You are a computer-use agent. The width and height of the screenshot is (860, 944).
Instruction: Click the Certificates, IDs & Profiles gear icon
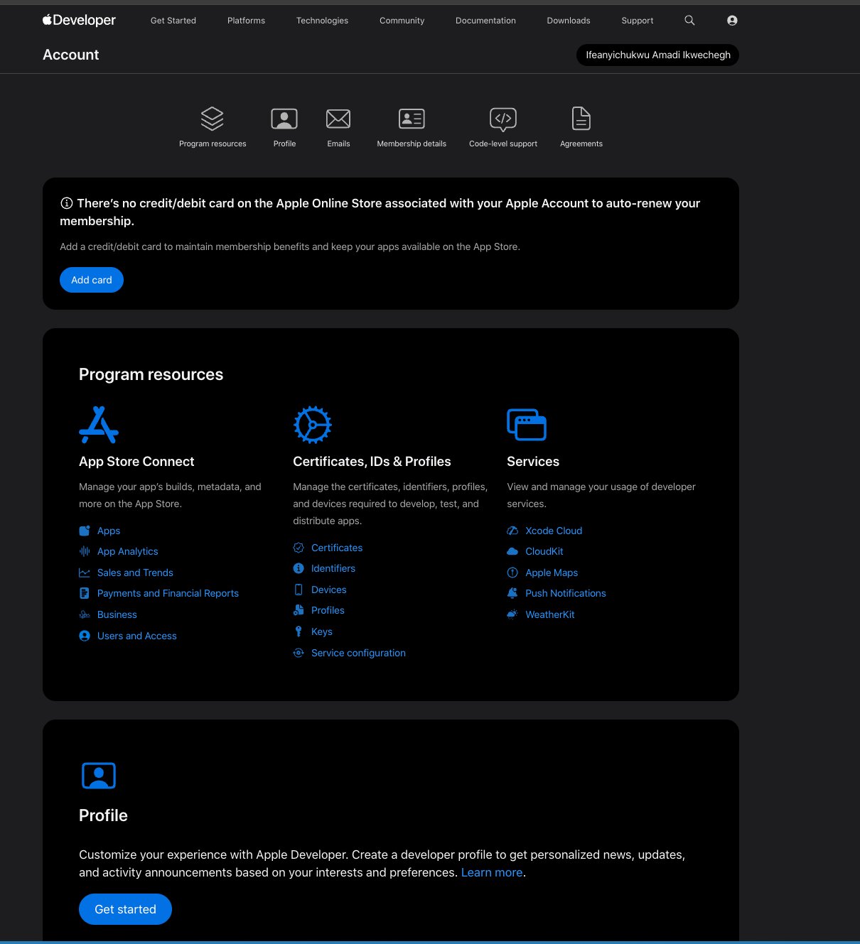(313, 425)
